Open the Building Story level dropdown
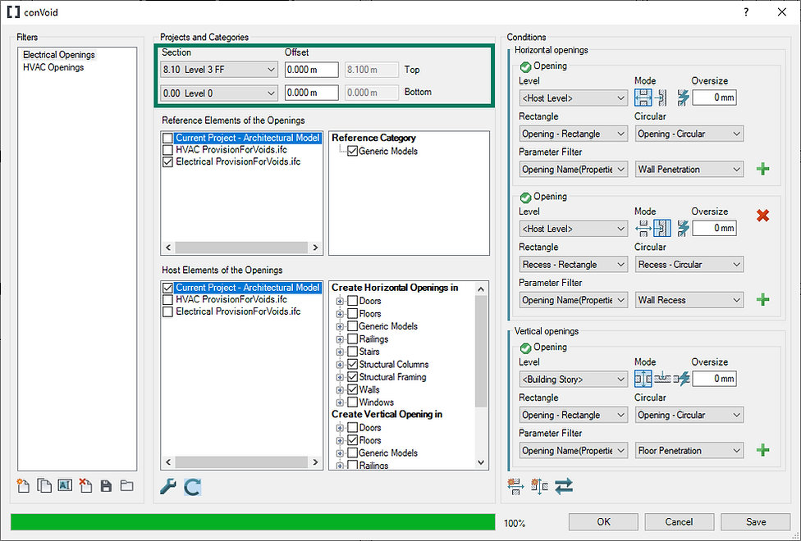Viewport: 801px width, 541px height. 573,380
